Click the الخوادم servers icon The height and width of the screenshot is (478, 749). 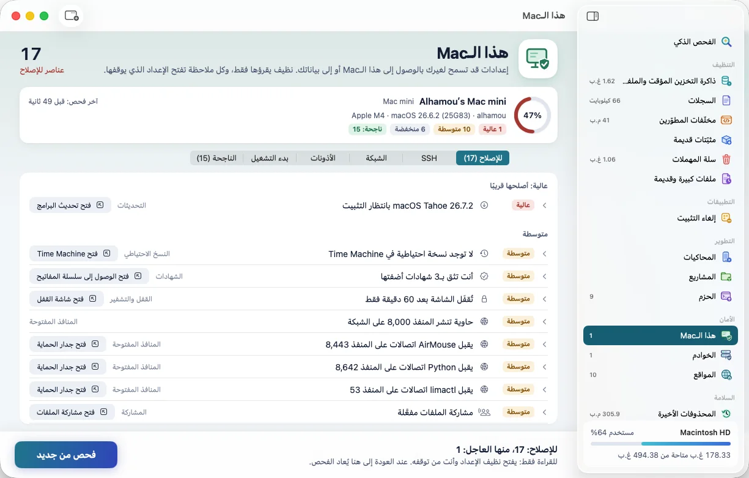tap(726, 355)
